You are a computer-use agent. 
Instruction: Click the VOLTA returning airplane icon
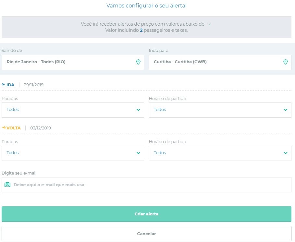[x=4, y=128]
